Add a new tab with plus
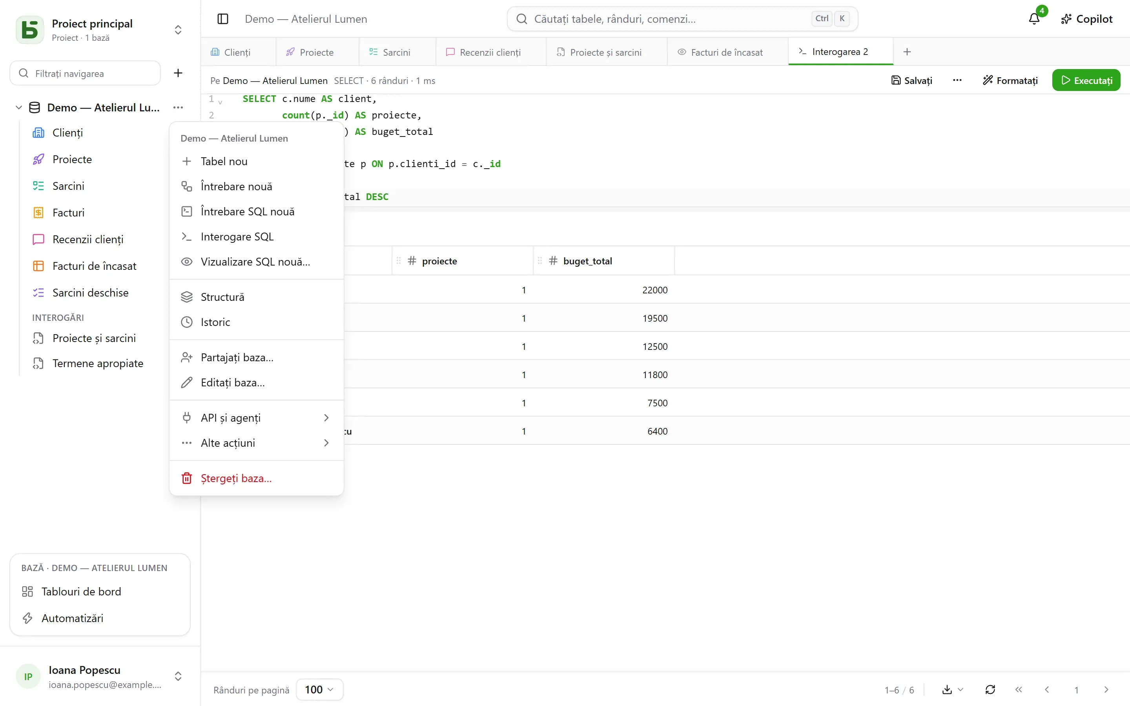1130x706 pixels. pos(907,52)
